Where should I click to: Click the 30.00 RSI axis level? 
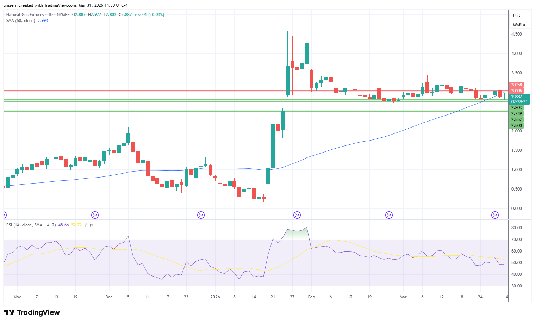tap(516, 286)
